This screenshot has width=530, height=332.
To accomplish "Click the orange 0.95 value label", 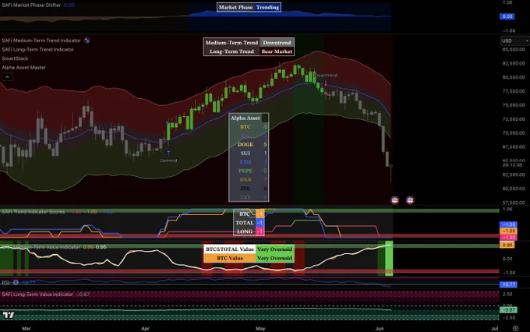I will point(507,245).
